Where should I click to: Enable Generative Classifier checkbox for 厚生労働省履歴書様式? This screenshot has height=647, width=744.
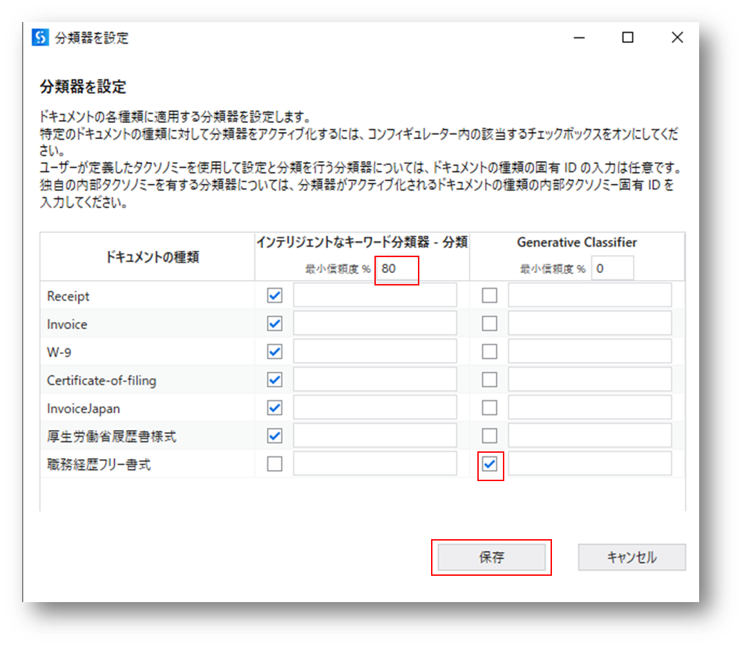click(490, 435)
